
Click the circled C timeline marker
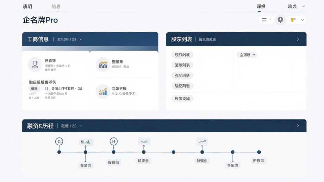coord(59,142)
